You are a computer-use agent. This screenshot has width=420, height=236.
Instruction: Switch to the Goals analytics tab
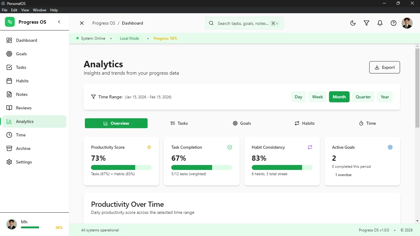(x=242, y=123)
